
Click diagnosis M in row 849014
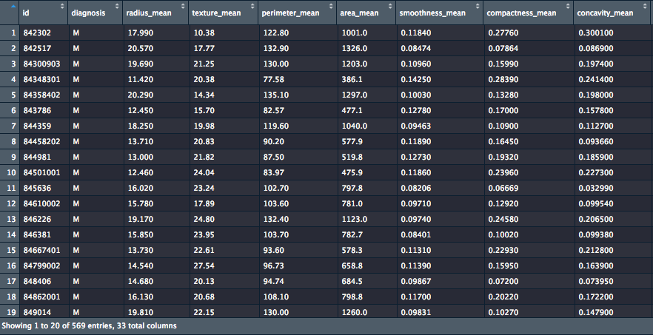coord(76,312)
